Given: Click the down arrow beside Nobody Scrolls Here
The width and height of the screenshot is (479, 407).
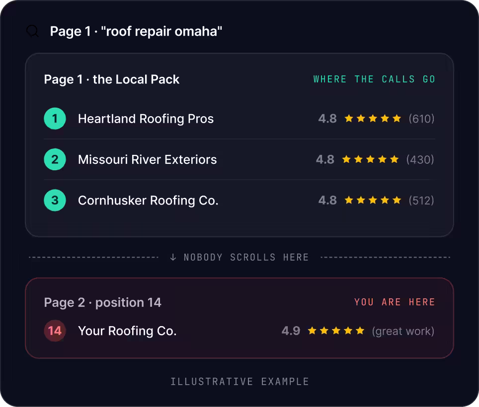Looking at the screenshot, I should (173, 257).
